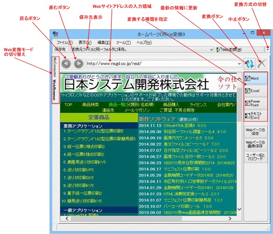
Task: Click the stop X icon
Action: tap(262, 64)
